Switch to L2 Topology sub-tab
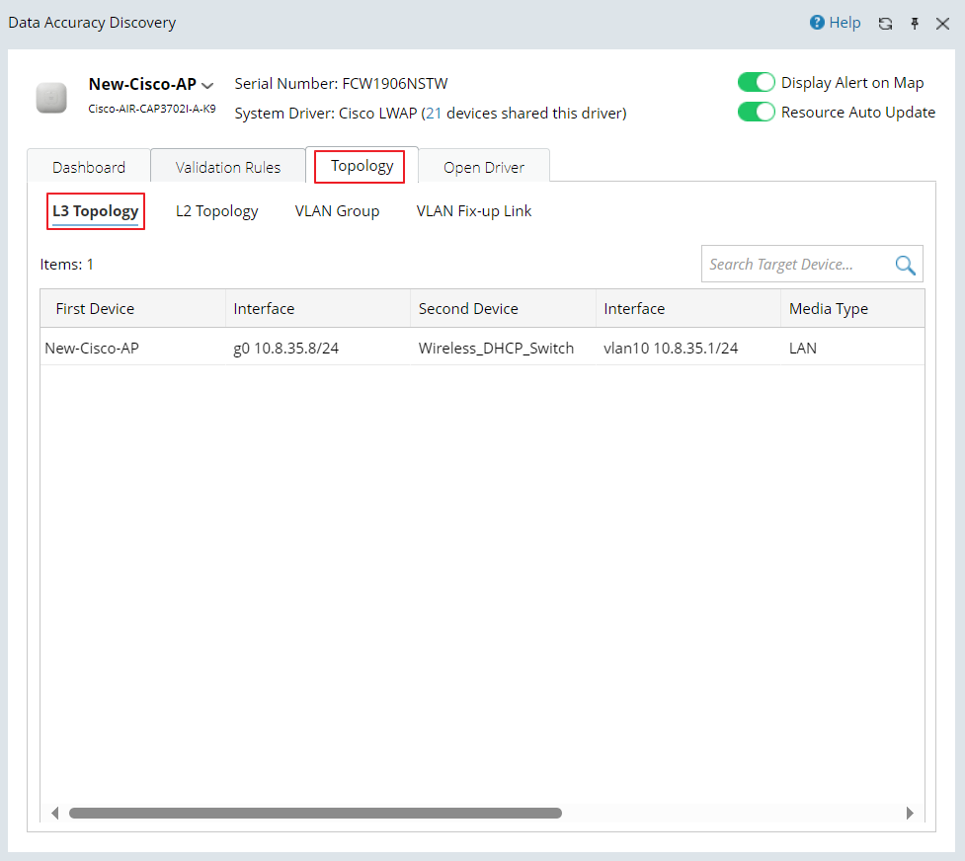The height and width of the screenshot is (861, 965). [x=216, y=211]
